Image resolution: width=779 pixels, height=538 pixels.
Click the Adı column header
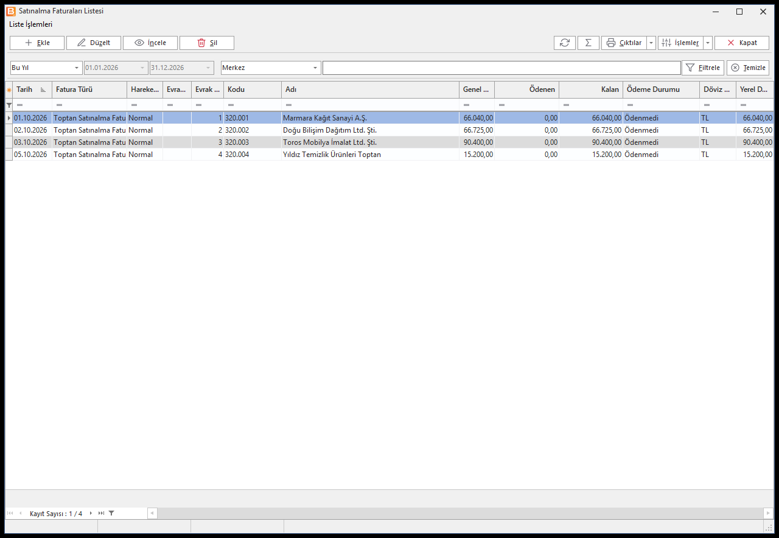coord(370,89)
